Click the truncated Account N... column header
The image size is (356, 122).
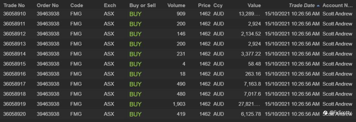338,5
